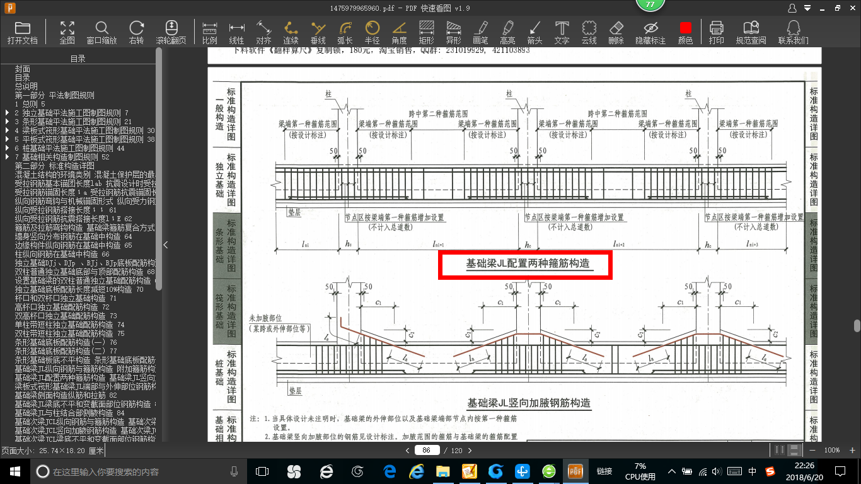Open '墙身竖向分布钢筋在基础中构造 64' bookmark

click(74, 236)
